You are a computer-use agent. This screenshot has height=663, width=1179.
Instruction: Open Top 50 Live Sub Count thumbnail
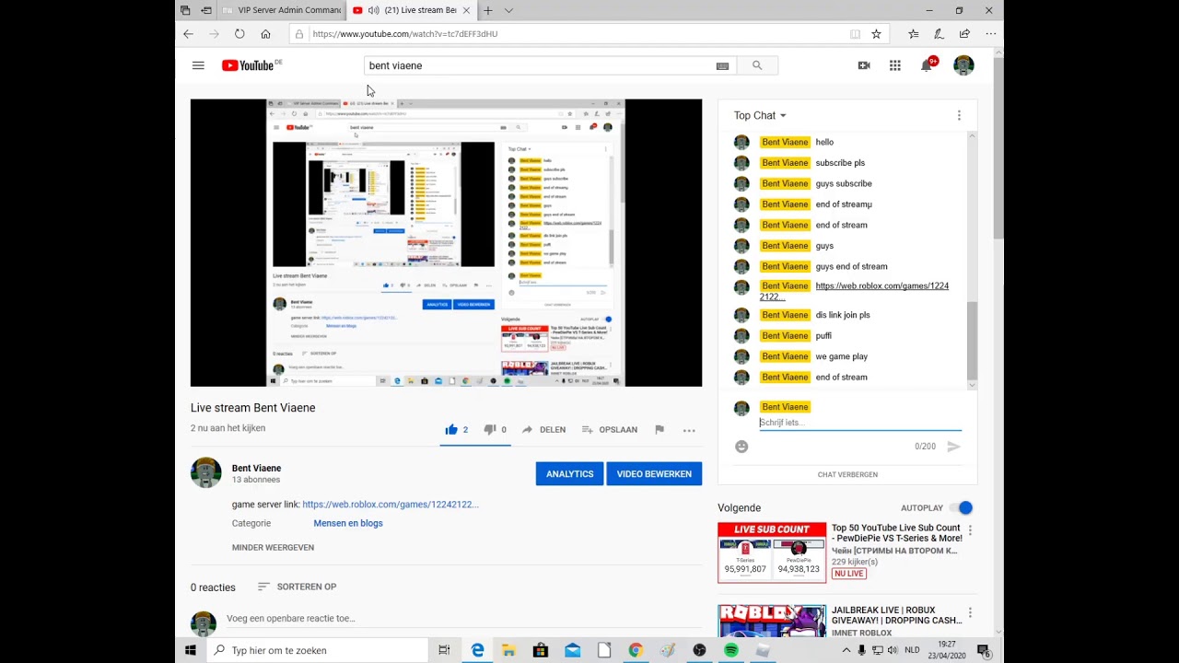[772, 552]
